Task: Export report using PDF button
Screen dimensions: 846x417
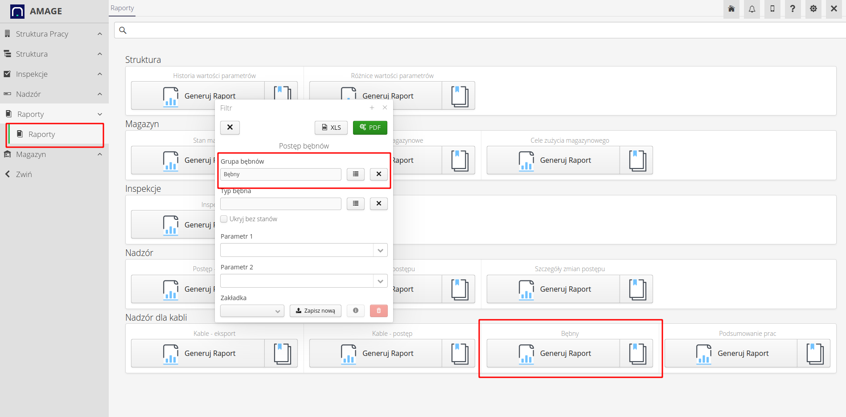Action: [370, 128]
